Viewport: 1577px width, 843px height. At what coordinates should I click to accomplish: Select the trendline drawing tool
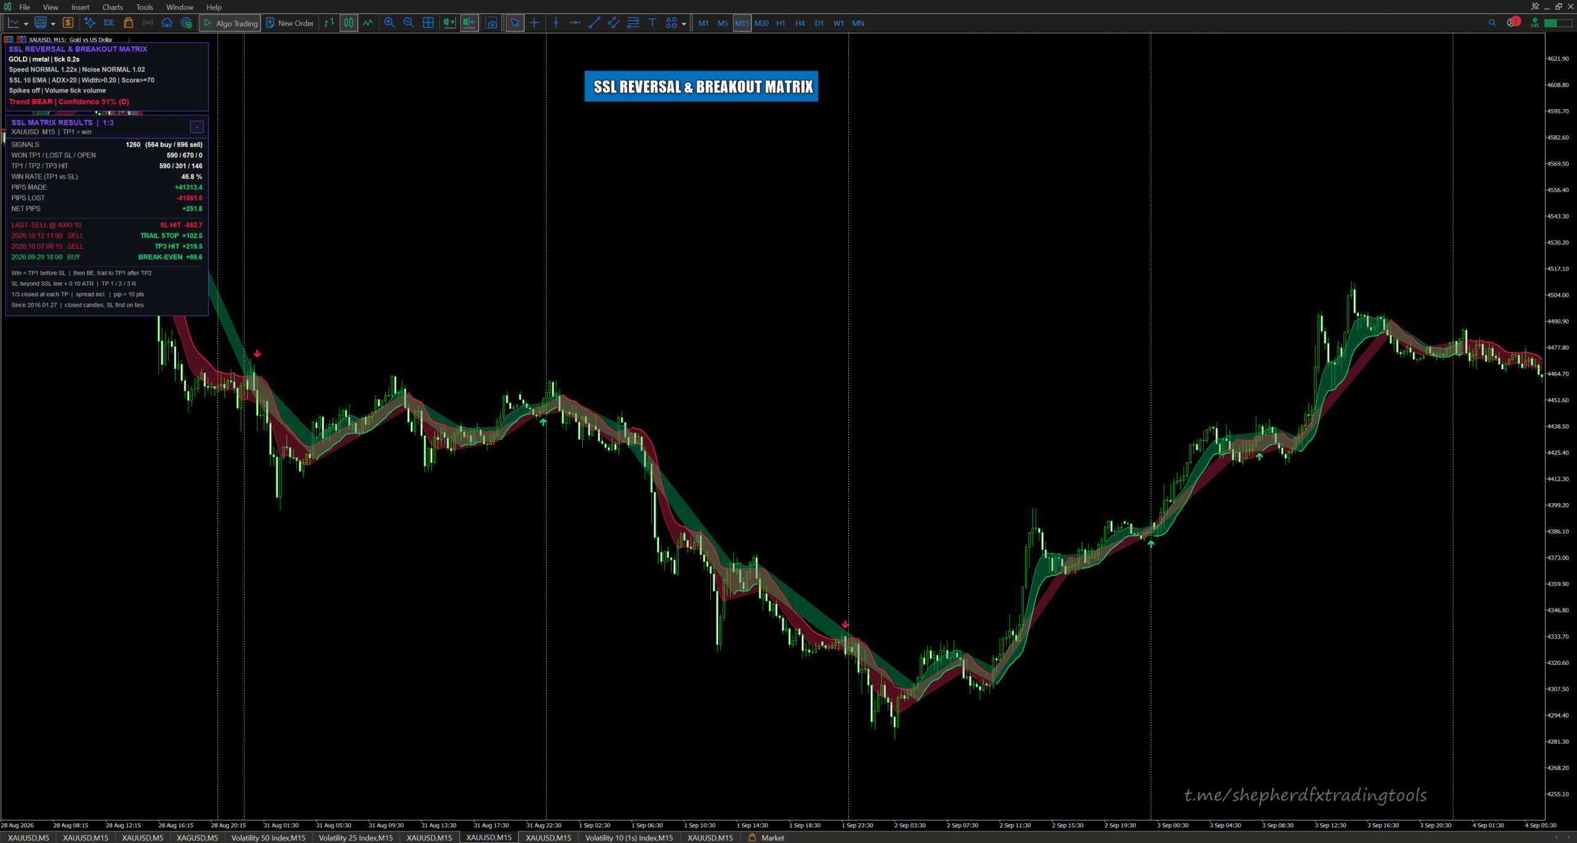pyautogui.click(x=594, y=23)
